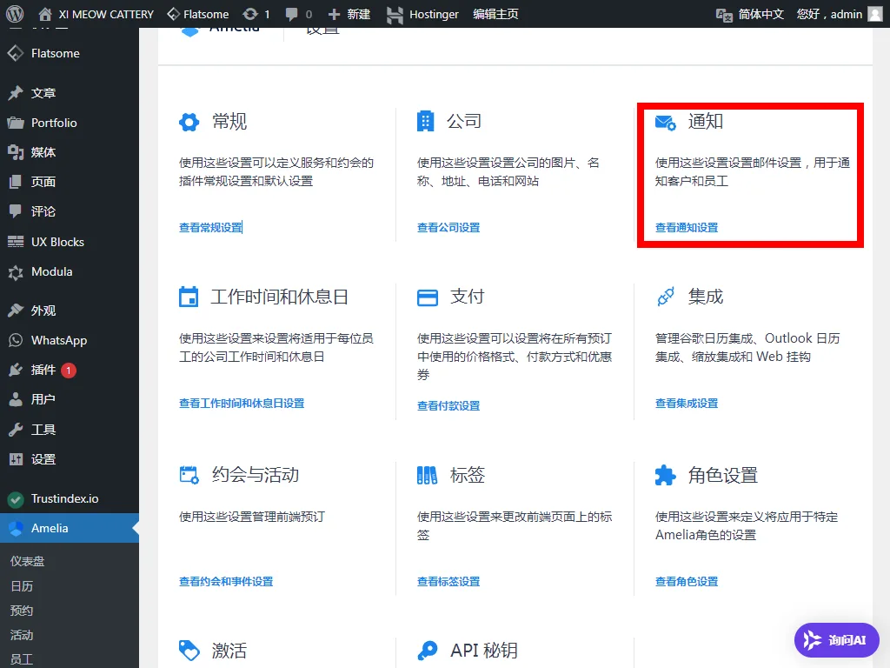Click 查看工作时间和休息日设置 link
Screen dimensions: 890x668
coord(242,404)
